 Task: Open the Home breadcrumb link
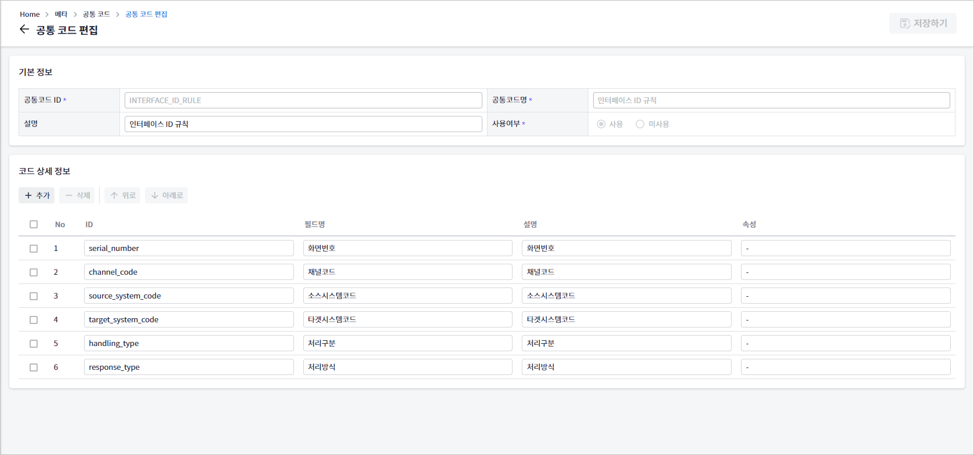point(30,14)
